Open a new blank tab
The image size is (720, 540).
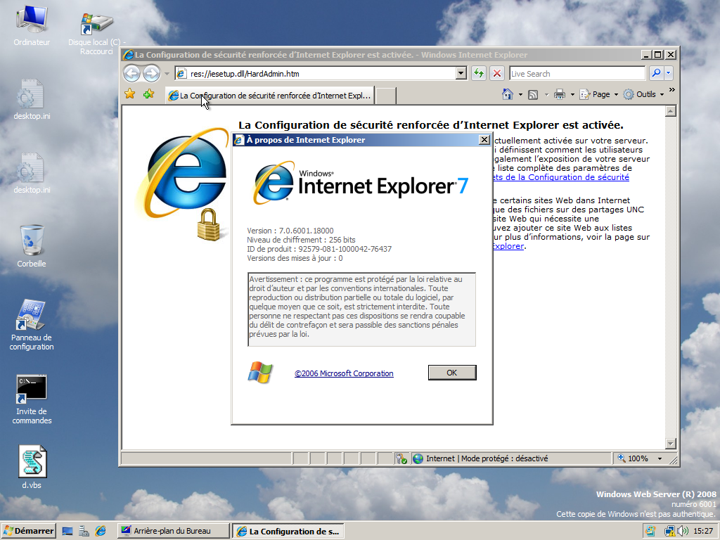pos(386,96)
